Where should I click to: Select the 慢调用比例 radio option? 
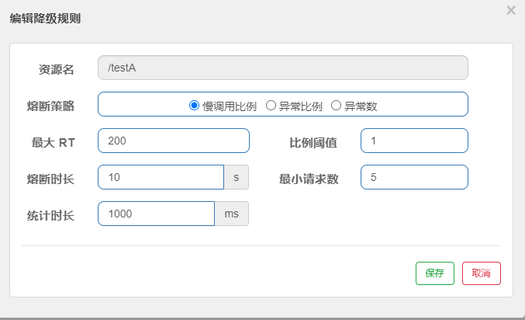click(195, 106)
